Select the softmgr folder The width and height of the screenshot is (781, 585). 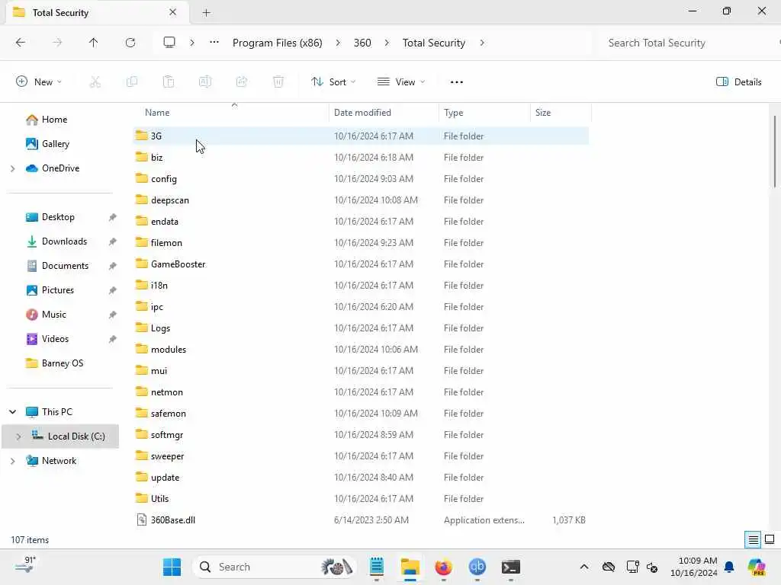pos(361,435)
